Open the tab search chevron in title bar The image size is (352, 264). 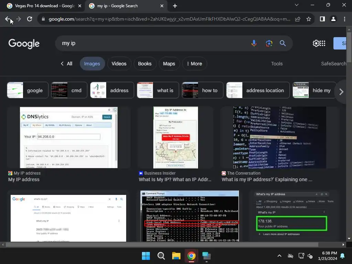pyautogui.click(x=297, y=5)
